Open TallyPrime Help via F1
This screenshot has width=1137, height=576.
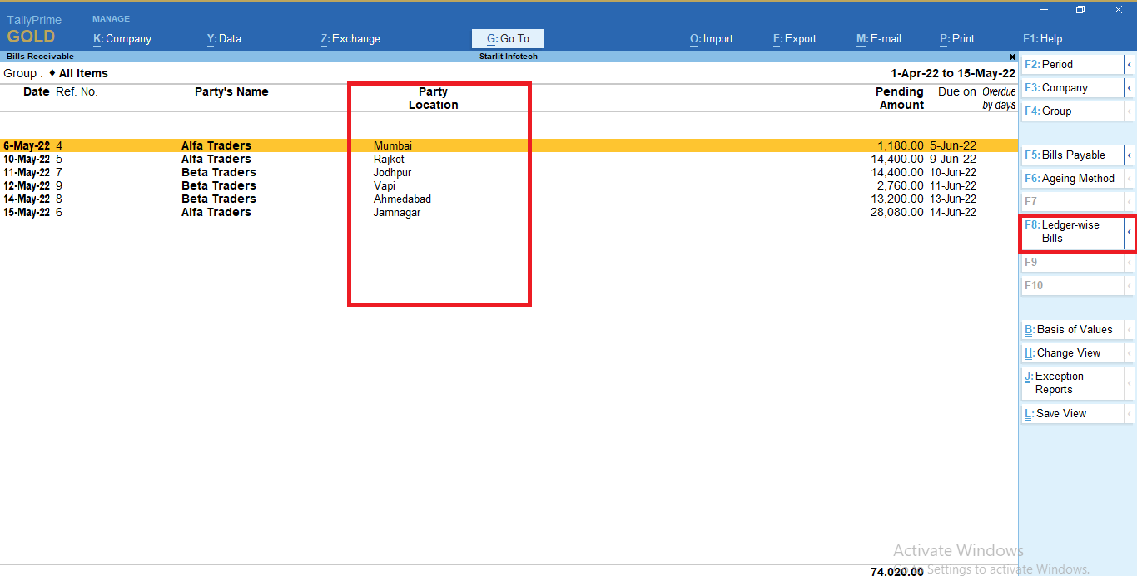pos(1041,38)
